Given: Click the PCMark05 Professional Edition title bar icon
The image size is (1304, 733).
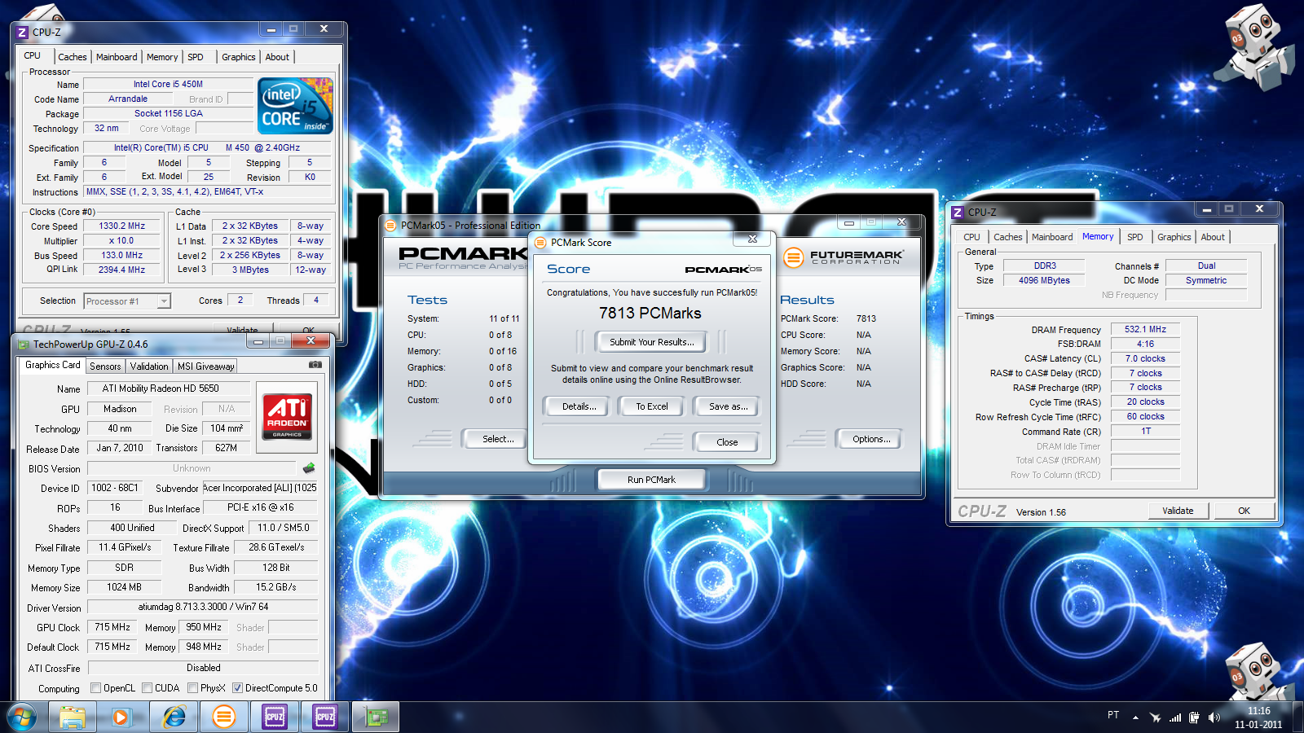Looking at the screenshot, I should pos(390,226).
